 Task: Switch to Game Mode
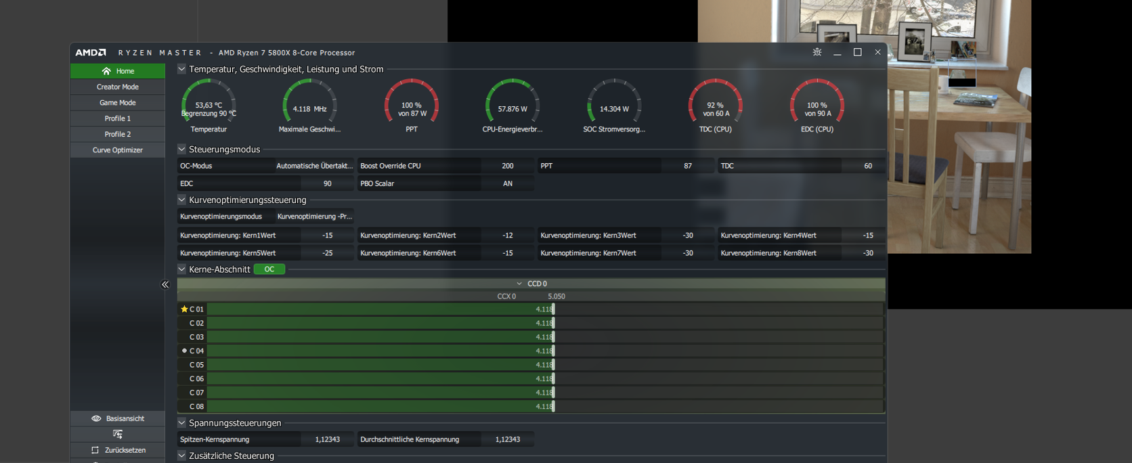(x=118, y=103)
